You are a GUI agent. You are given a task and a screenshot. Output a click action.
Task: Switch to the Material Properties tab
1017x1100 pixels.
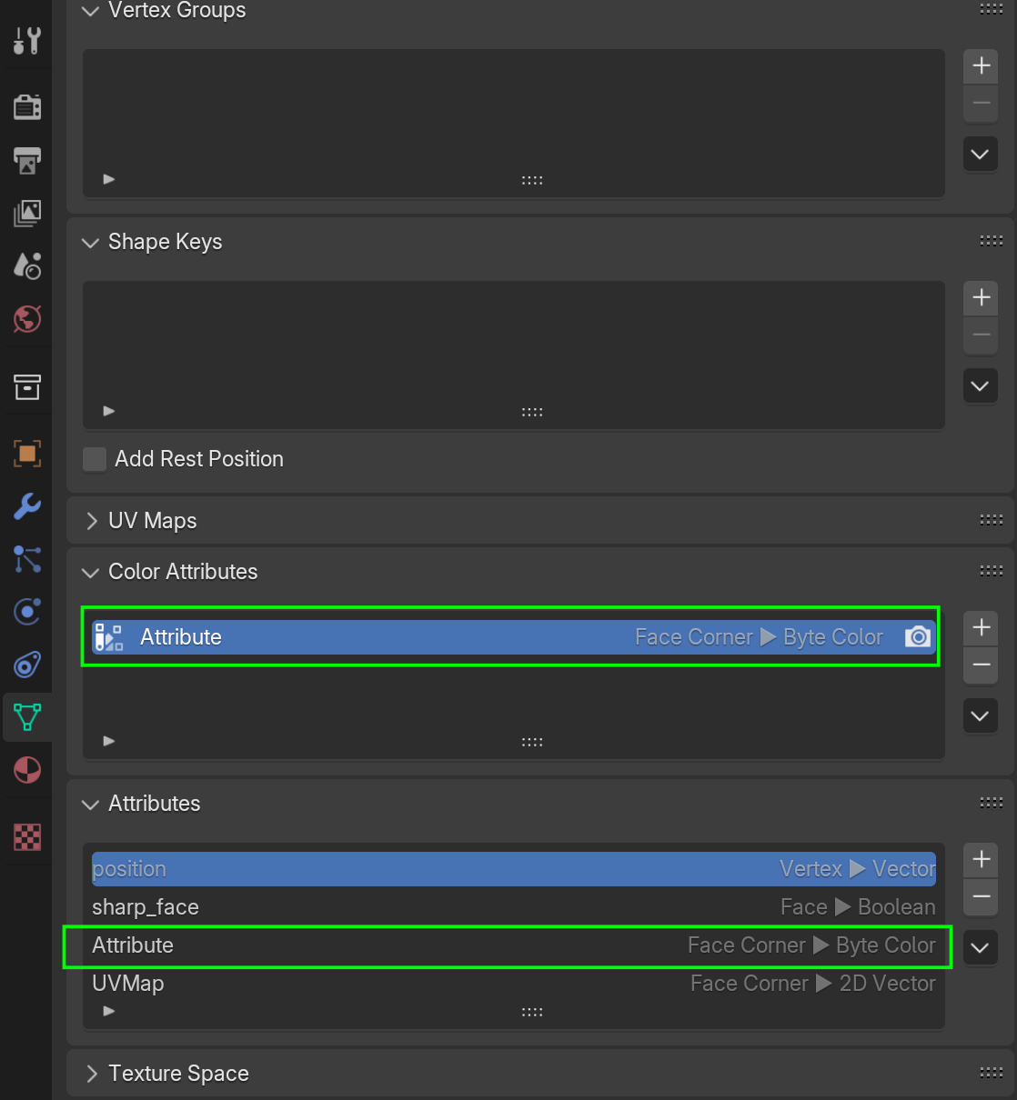[x=27, y=770]
